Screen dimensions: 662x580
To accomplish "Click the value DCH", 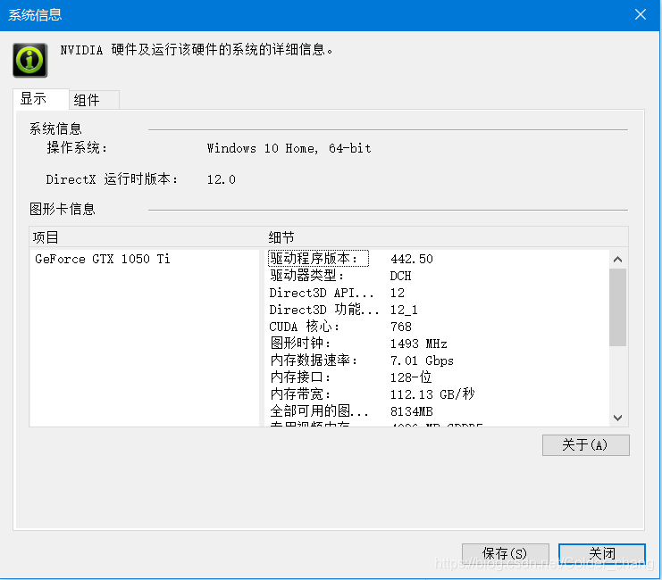I will (400, 276).
